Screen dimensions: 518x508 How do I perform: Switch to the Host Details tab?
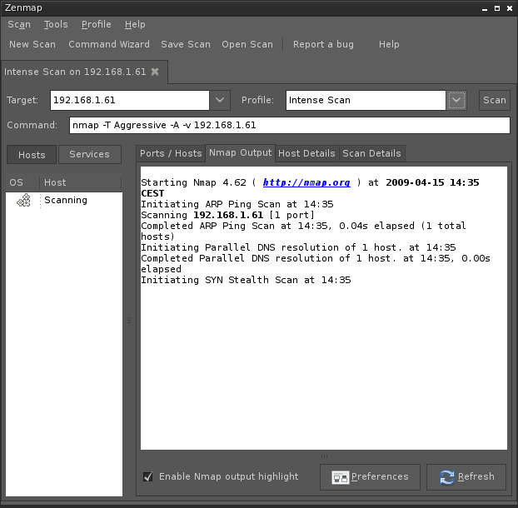coord(306,153)
